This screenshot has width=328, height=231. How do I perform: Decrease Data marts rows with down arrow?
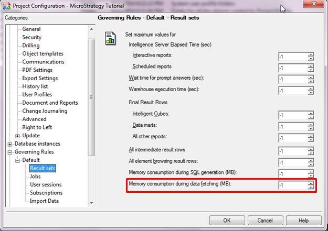(311, 129)
